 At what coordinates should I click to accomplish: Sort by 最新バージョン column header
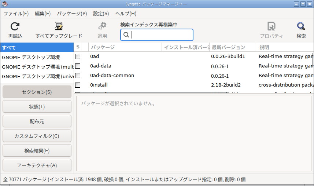click(233, 47)
